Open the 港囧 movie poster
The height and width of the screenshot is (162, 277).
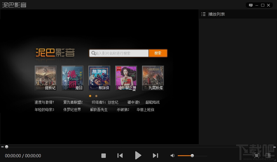[72, 78]
